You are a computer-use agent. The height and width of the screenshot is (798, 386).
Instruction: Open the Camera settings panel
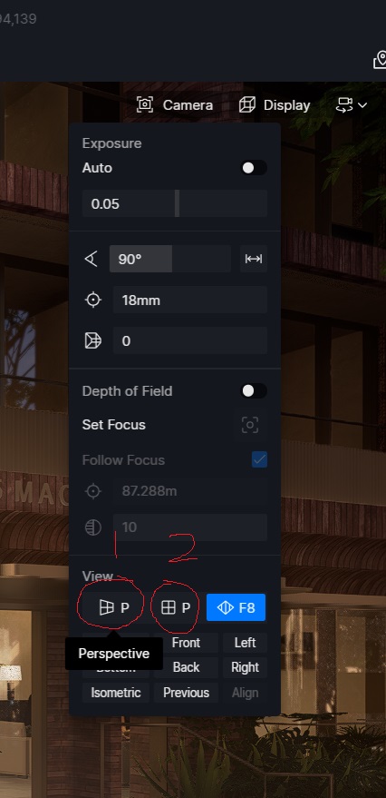pyautogui.click(x=175, y=105)
